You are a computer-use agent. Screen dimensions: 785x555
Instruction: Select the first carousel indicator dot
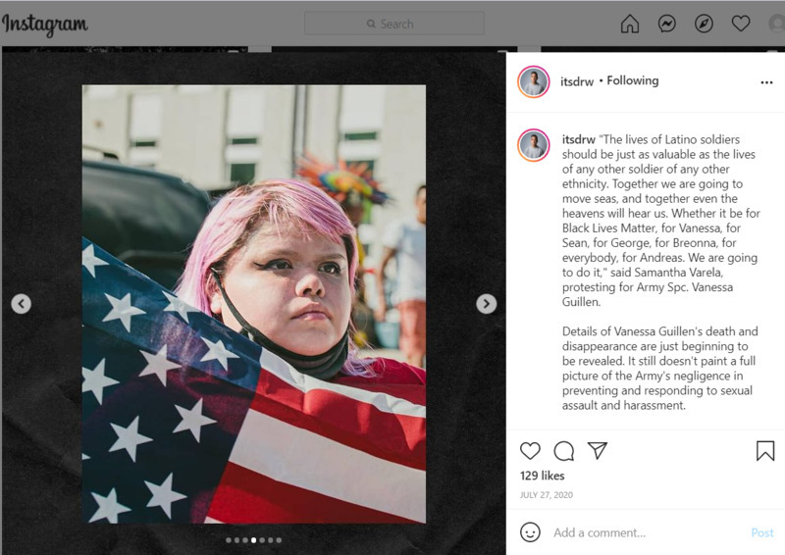coord(229,540)
